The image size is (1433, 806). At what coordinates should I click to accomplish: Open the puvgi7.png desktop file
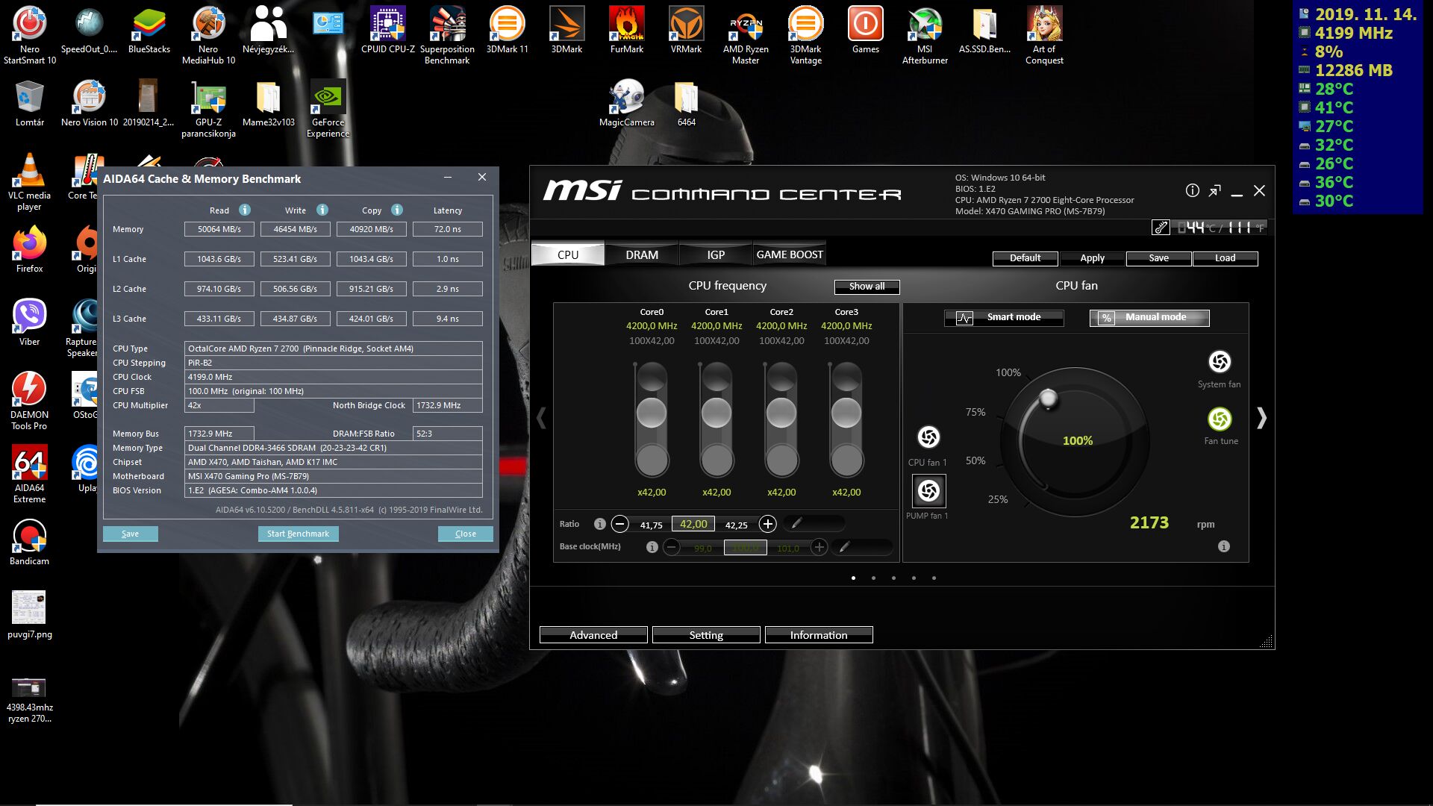point(30,615)
